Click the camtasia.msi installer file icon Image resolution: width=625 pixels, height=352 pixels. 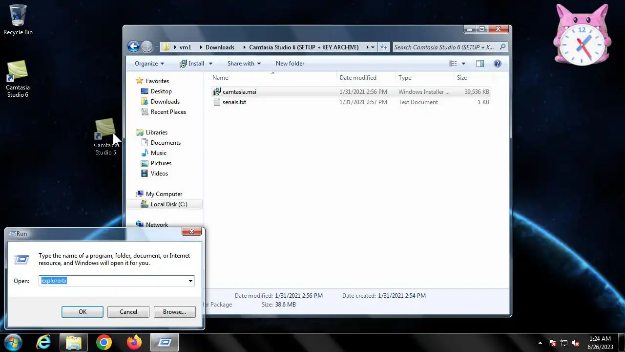(217, 92)
